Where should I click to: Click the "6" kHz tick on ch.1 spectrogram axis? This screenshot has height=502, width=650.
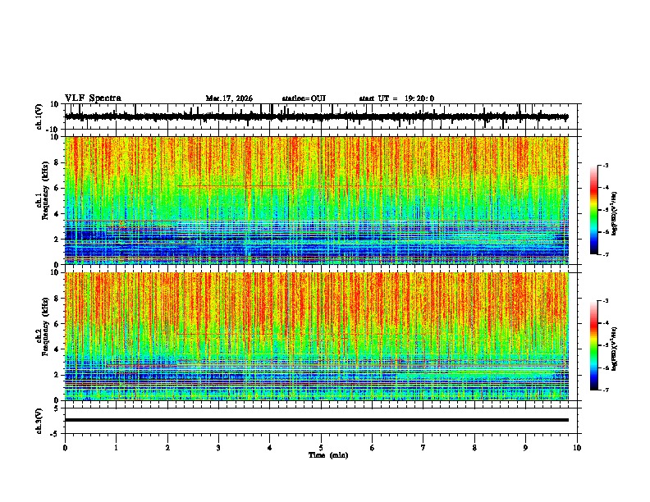tap(57, 189)
